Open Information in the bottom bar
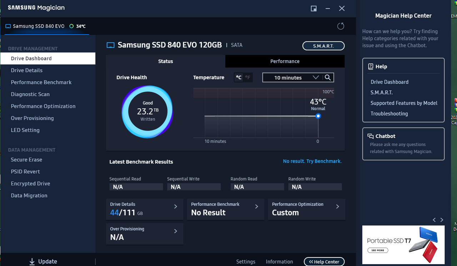The height and width of the screenshot is (266, 457). click(x=279, y=262)
